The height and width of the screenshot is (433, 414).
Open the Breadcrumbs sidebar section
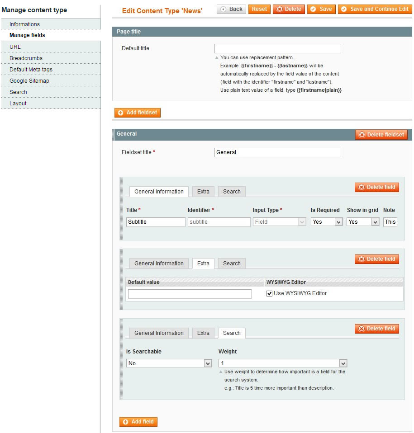tap(51, 58)
